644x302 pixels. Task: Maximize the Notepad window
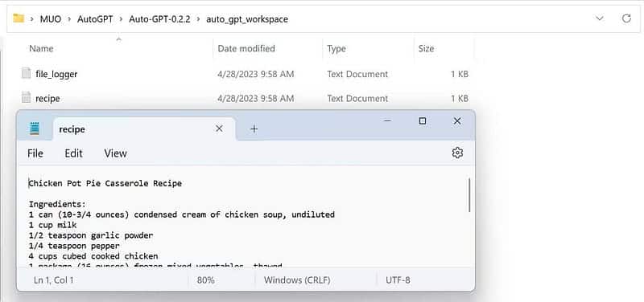pyautogui.click(x=422, y=121)
